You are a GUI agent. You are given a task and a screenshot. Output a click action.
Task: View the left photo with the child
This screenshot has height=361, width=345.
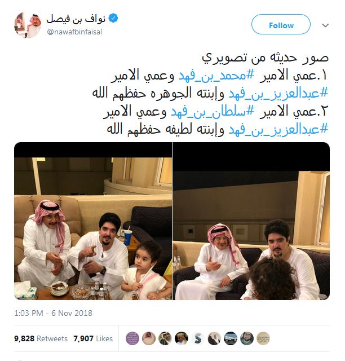pyautogui.click(x=93, y=221)
